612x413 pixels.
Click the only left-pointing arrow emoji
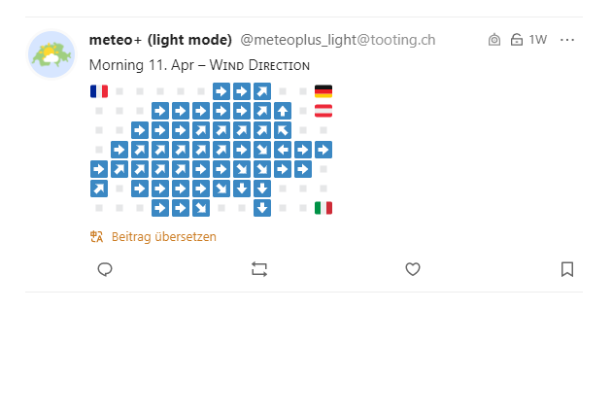283,150
